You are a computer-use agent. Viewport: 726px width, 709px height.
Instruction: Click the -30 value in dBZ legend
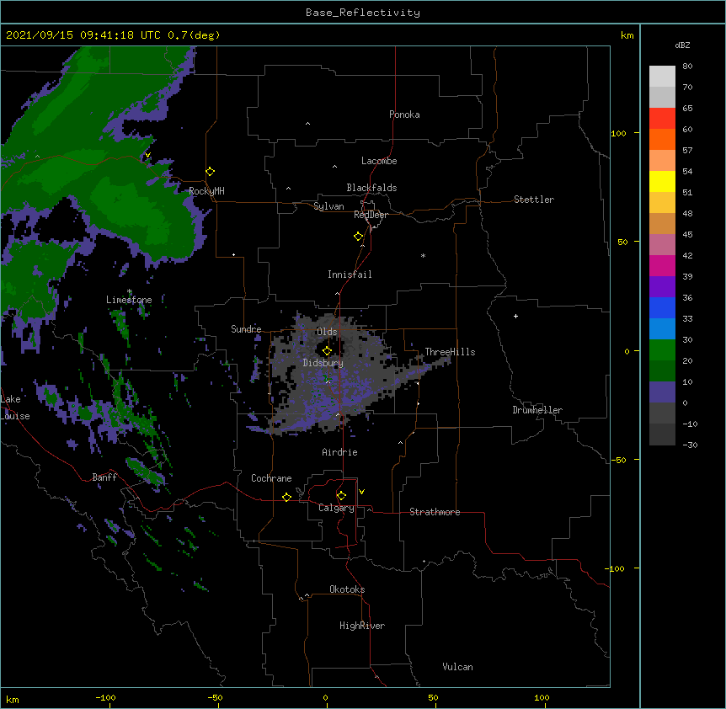coord(690,445)
